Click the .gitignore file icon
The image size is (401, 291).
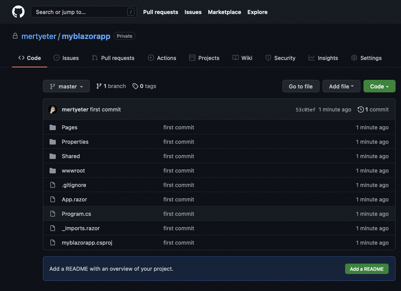point(53,185)
